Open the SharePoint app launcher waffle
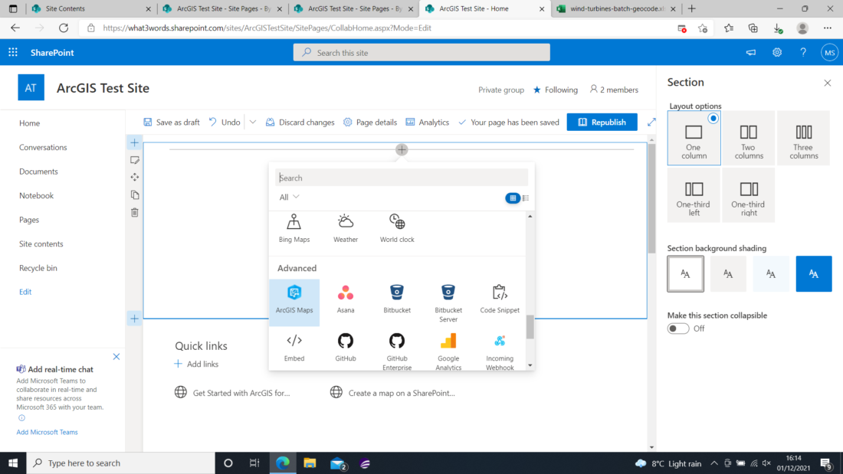This screenshot has height=474, width=843. (x=13, y=52)
